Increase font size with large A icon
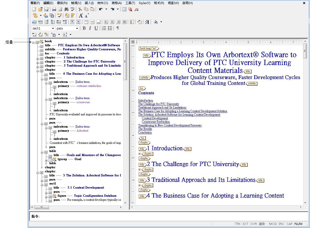310x228 pixels. (x=81, y=16)
